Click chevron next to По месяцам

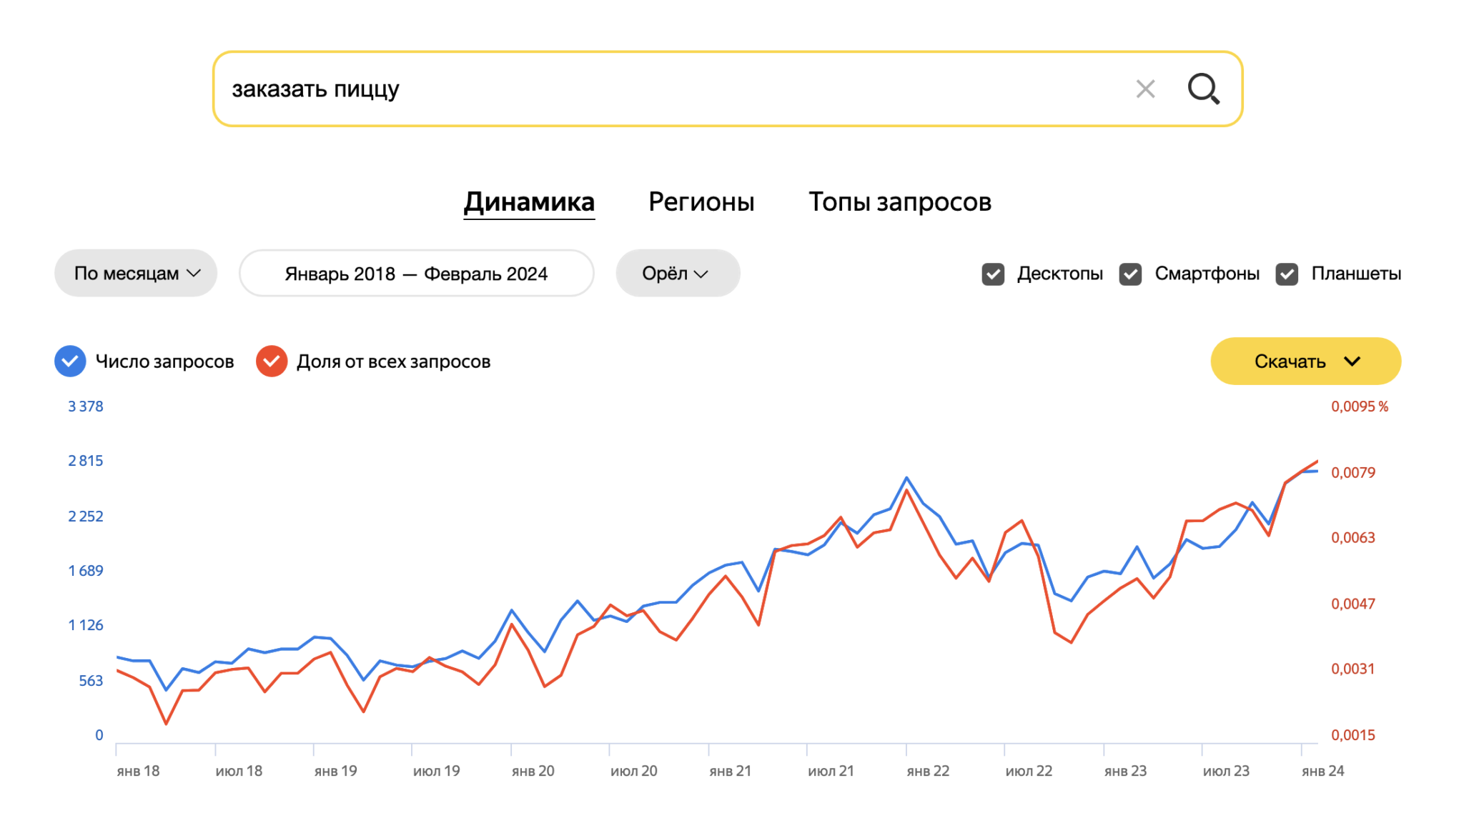coord(194,274)
